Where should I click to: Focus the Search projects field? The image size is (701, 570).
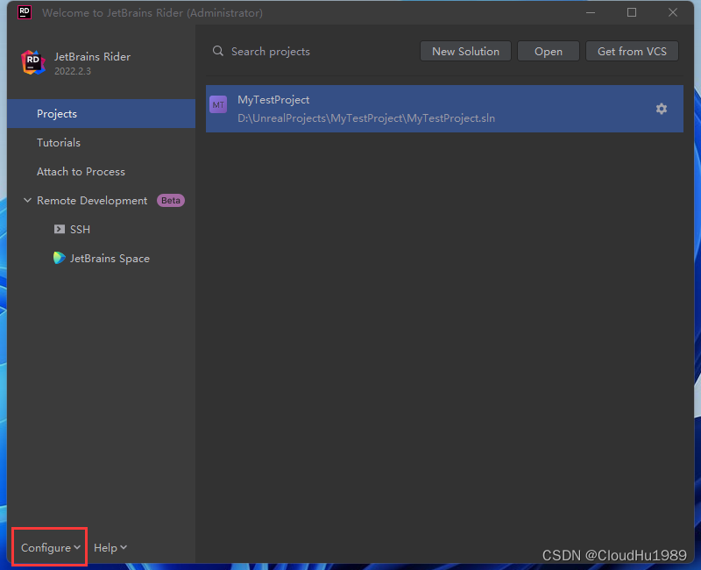[313, 52]
